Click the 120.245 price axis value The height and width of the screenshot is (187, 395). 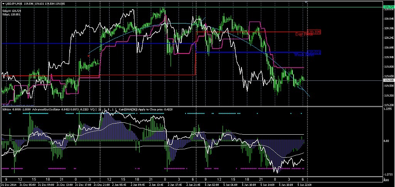point(389,38)
